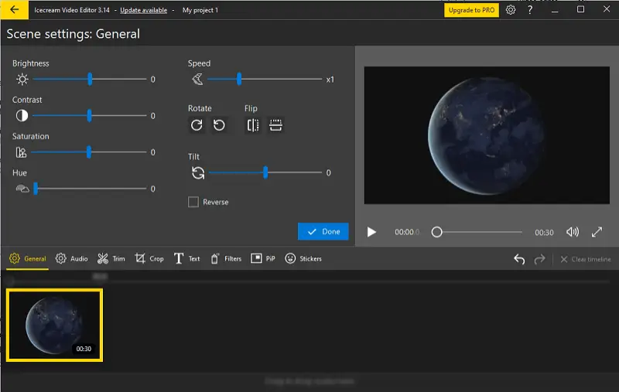The image size is (619, 392).
Task: Click the My project 1 title
Action: point(200,10)
